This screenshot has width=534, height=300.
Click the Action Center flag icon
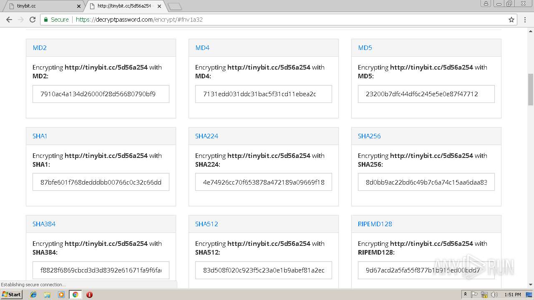474,295
